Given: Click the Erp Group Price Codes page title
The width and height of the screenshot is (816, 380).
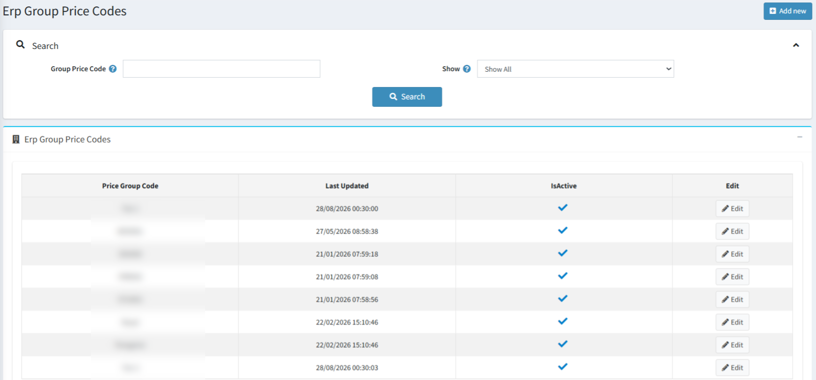Looking at the screenshot, I should pyautogui.click(x=64, y=11).
